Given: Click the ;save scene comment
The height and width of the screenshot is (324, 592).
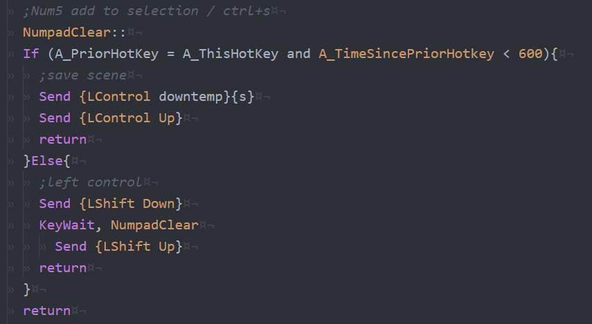Looking at the screenshot, I should pos(82,75).
